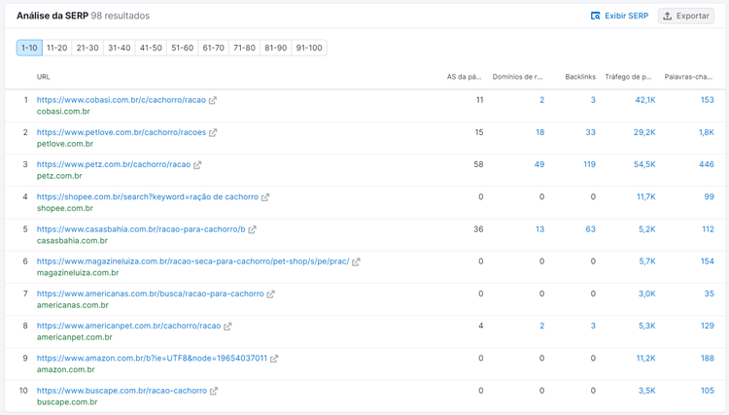Open external link icon for cobasi.com.br URL
Viewport: 729px width, 415px height.
(x=213, y=100)
